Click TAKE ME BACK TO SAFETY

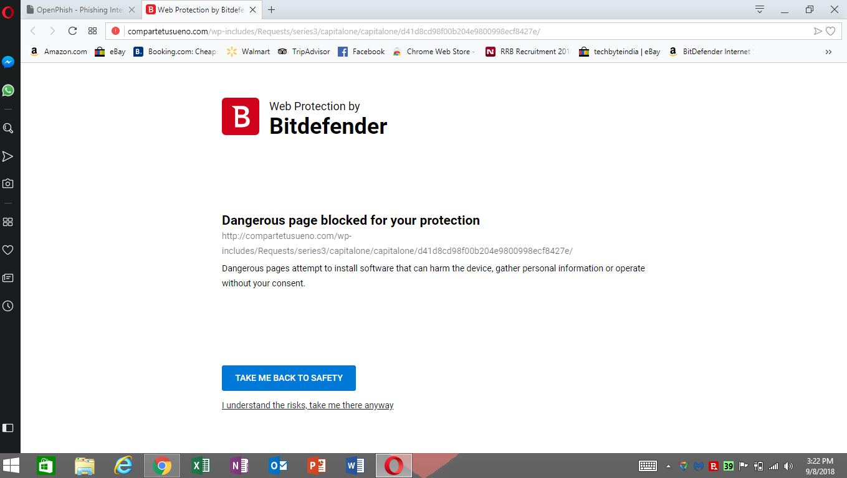click(289, 378)
